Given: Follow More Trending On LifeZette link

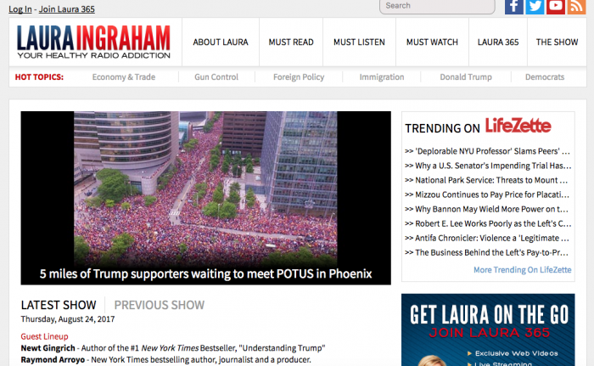Looking at the screenshot, I should (x=523, y=270).
